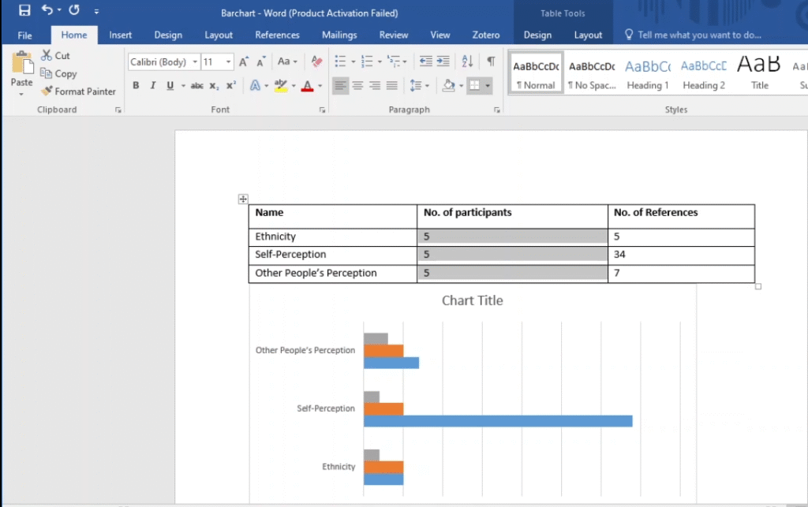This screenshot has width=808, height=507.
Task: Apply the red font color swatch
Action: point(307,86)
